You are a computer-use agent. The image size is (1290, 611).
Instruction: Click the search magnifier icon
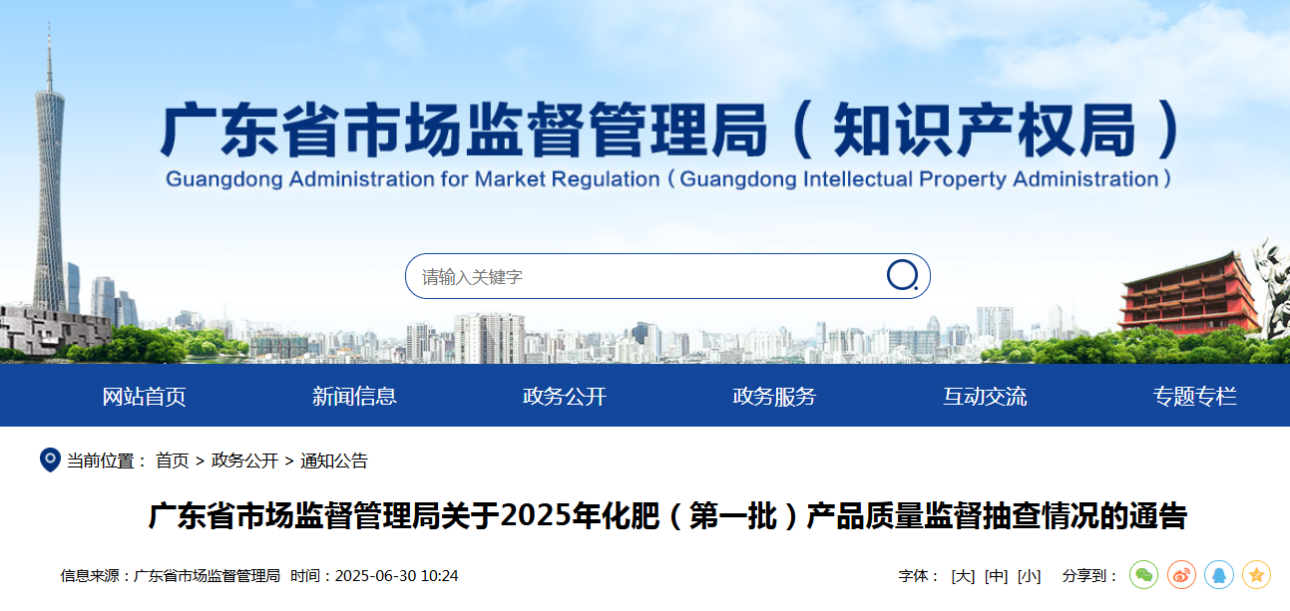902,275
